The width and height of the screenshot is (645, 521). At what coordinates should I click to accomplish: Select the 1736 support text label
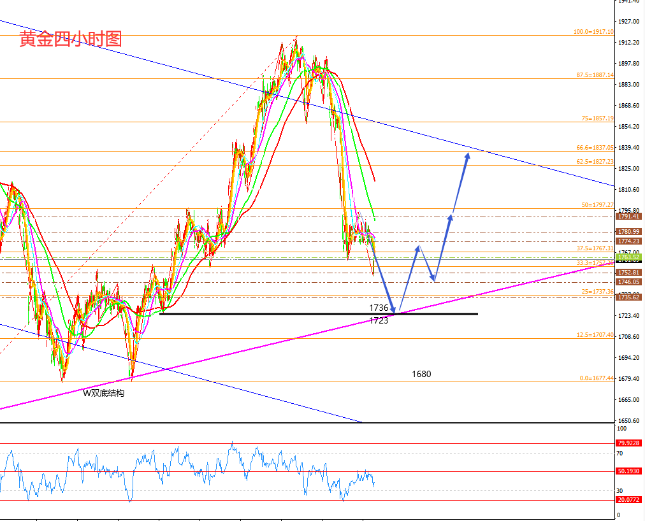(379, 308)
